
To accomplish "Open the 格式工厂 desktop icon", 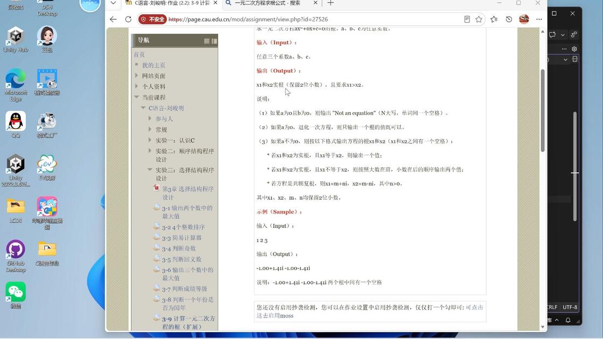I will click(47, 124).
